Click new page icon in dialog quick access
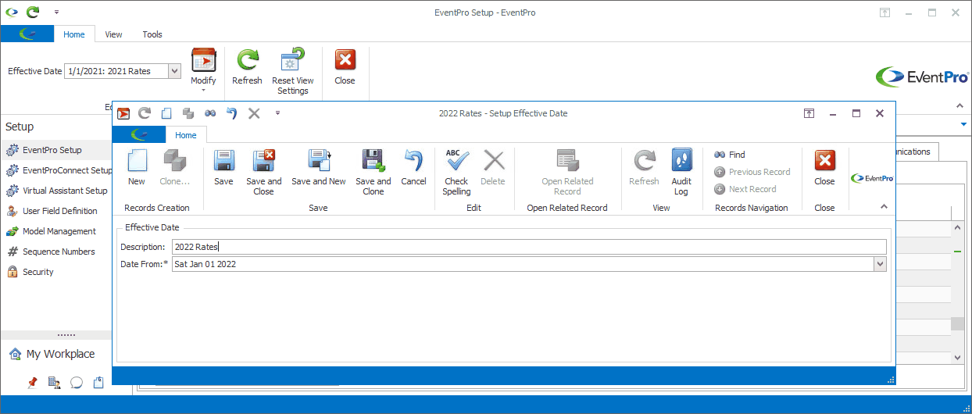The image size is (972, 414). tap(166, 113)
